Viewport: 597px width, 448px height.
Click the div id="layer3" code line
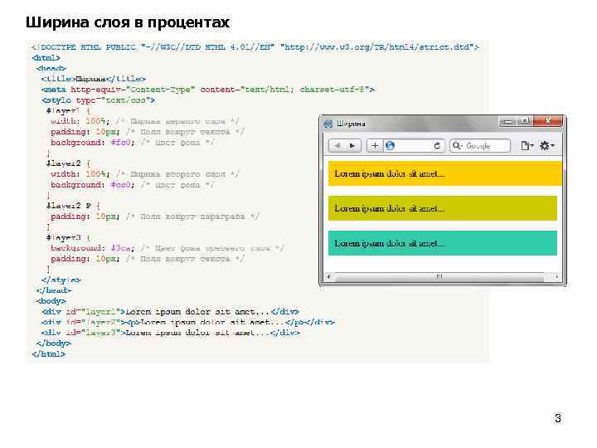(x=171, y=333)
